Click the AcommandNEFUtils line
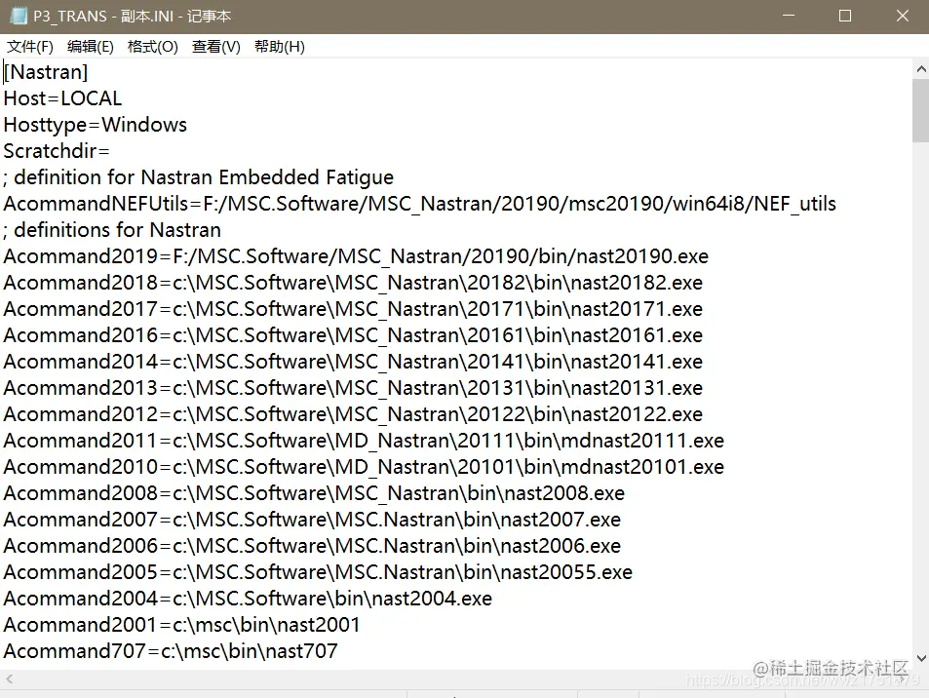Viewport: 929px width, 698px height. 419,204
